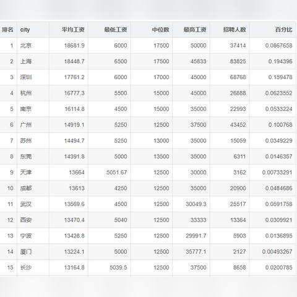The width and height of the screenshot is (297, 297).
Task: Select the city cell 上海
Action: (x=26, y=61)
